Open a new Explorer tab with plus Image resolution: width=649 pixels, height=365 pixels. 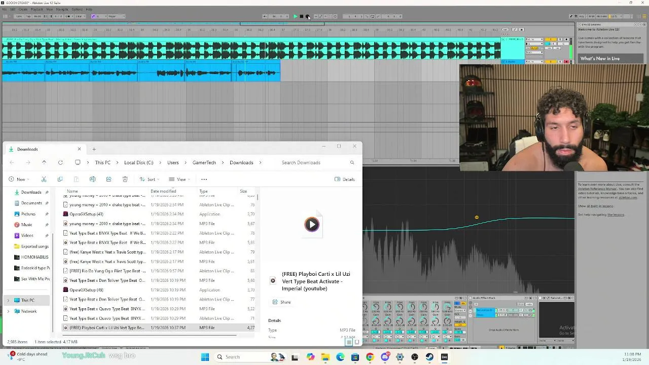coord(94,149)
